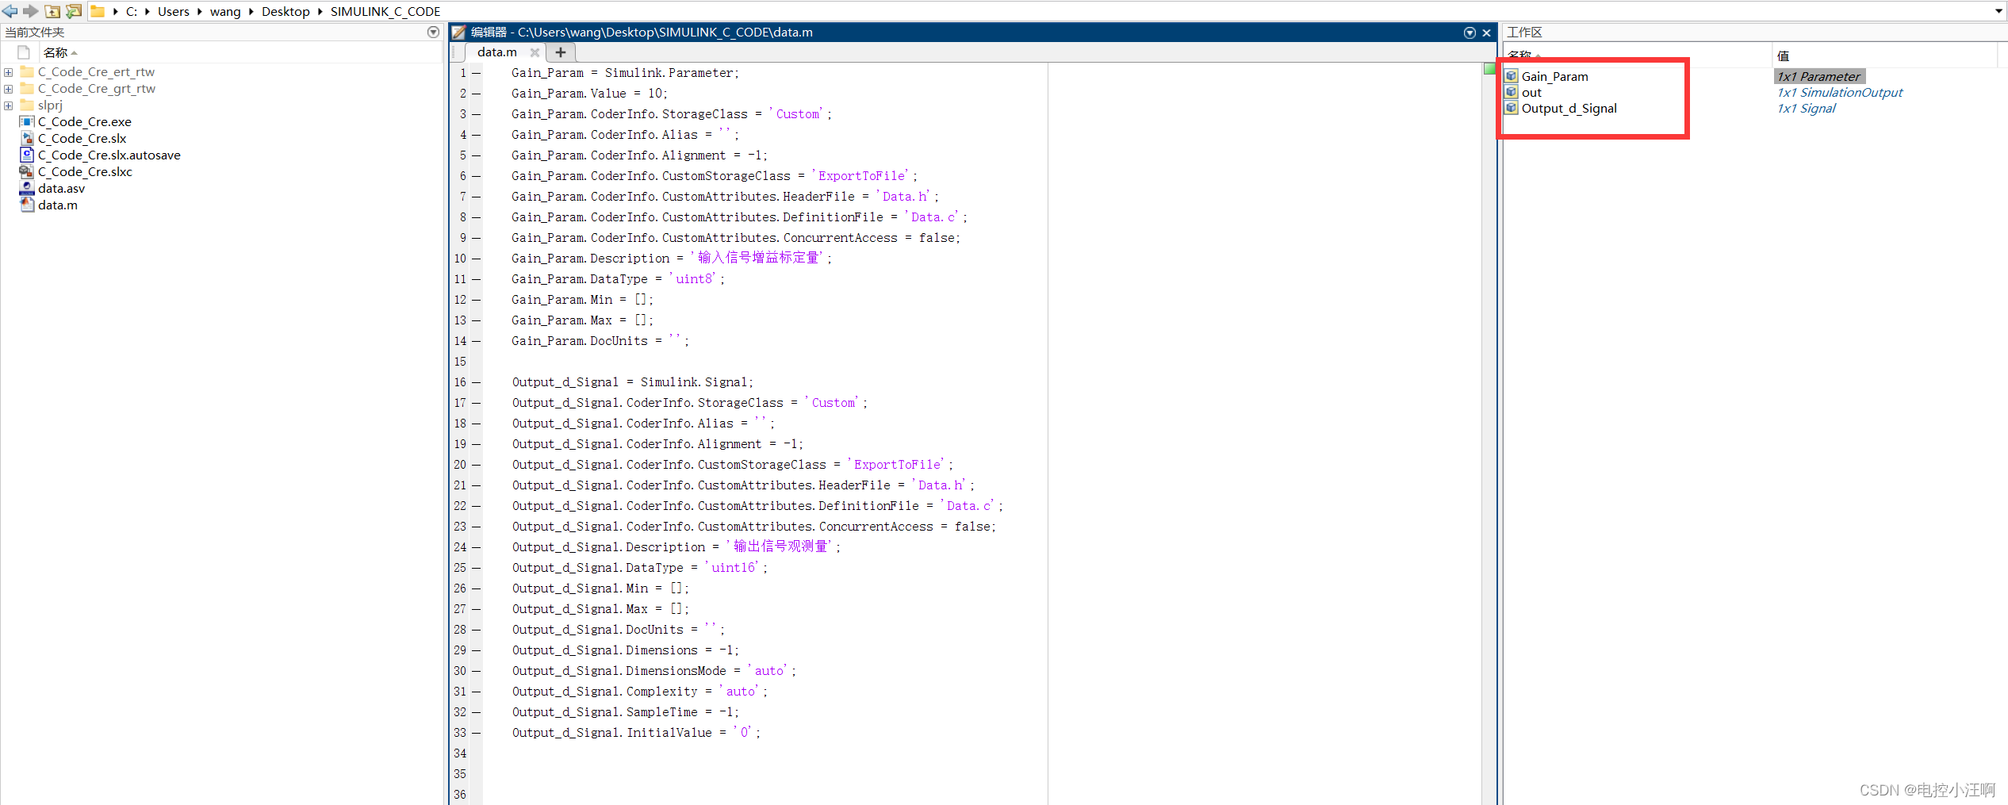Open the 当前文件夹 panel actions dropdown

tap(433, 32)
